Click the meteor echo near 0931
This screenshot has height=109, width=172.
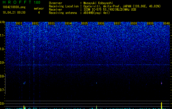click(24, 83)
